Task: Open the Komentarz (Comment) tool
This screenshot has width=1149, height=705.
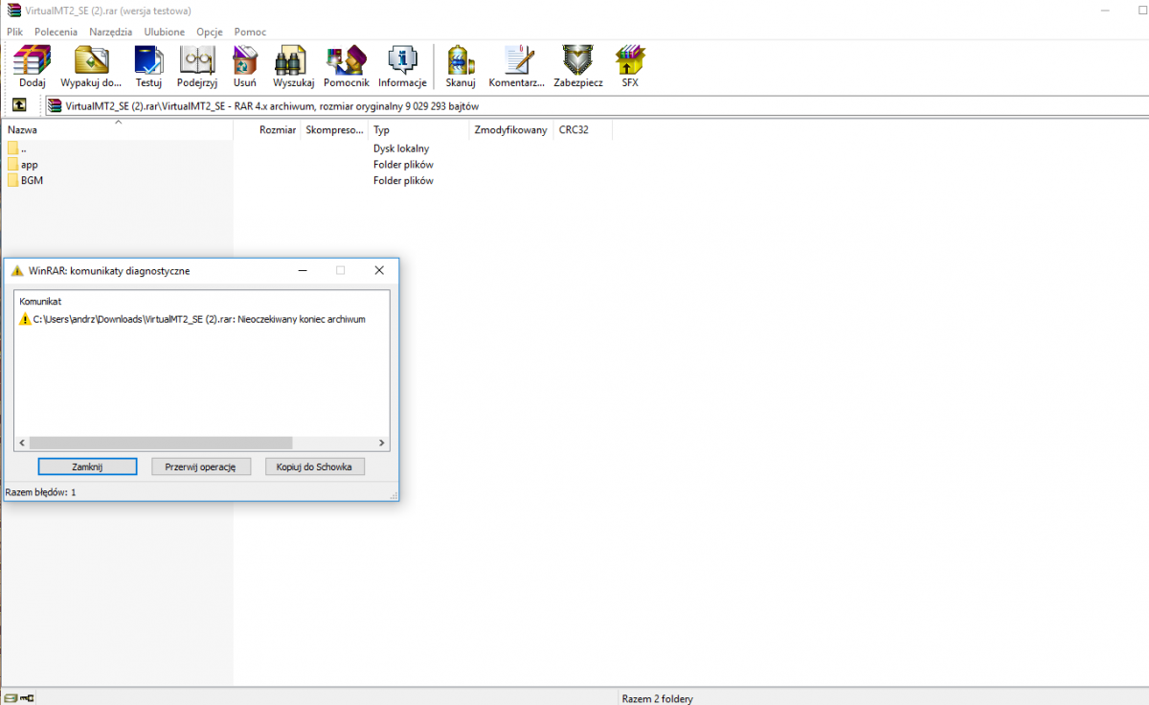Action: point(518,61)
